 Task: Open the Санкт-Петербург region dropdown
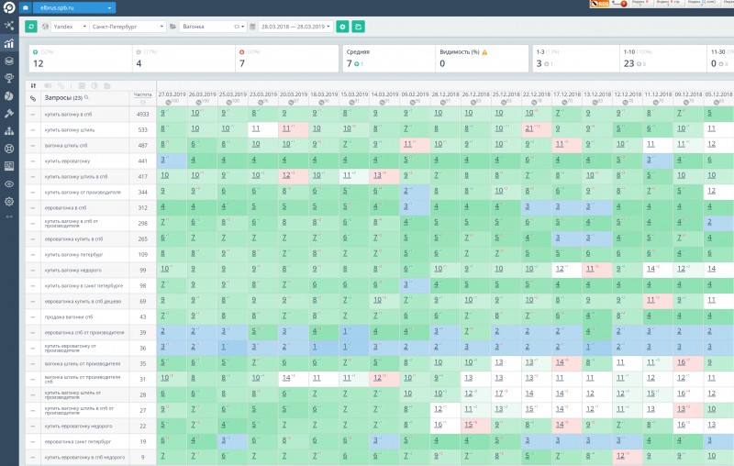point(128,27)
